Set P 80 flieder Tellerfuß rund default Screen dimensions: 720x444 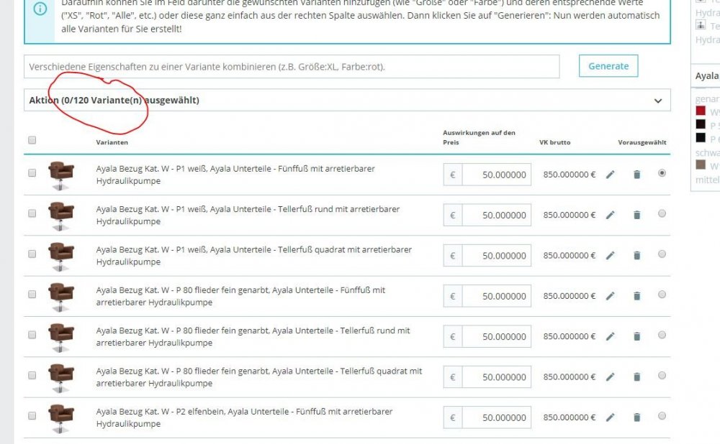pyautogui.click(x=662, y=335)
